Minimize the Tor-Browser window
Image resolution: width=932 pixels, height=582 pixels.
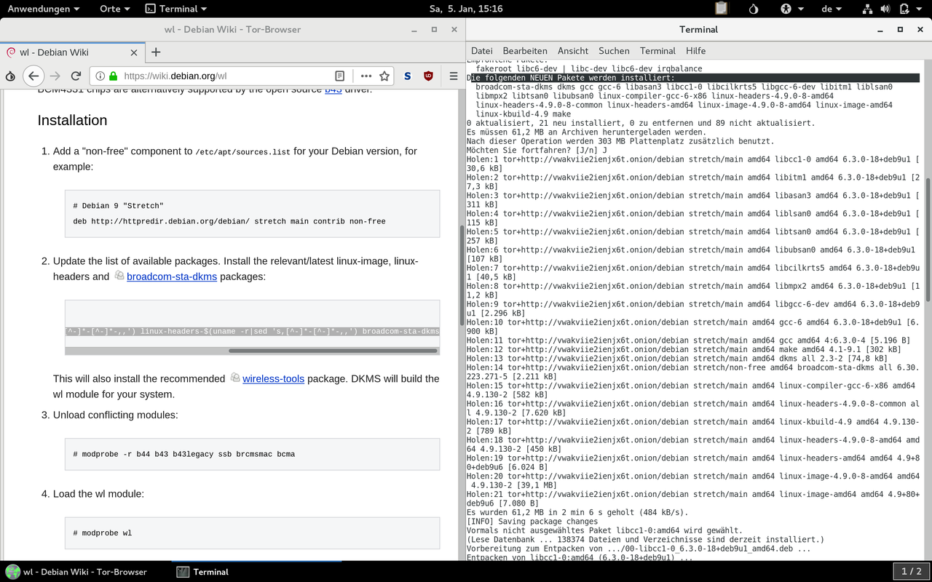pyautogui.click(x=414, y=29)
